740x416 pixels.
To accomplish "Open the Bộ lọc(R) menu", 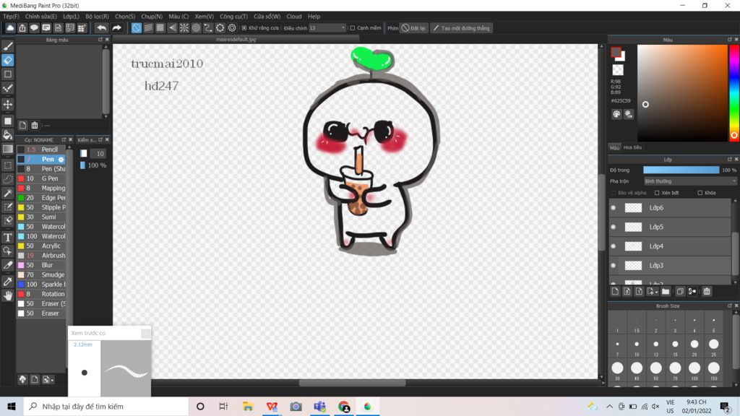I will tap(98, 17).
